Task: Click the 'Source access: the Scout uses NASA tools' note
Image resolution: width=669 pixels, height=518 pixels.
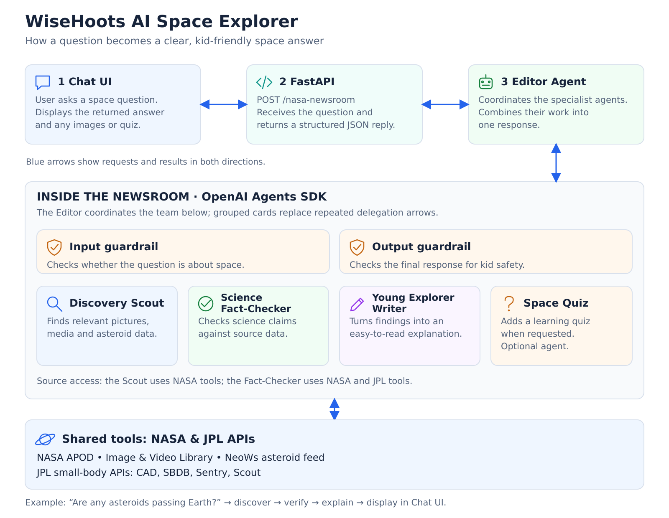Action: tap(225, 381)
